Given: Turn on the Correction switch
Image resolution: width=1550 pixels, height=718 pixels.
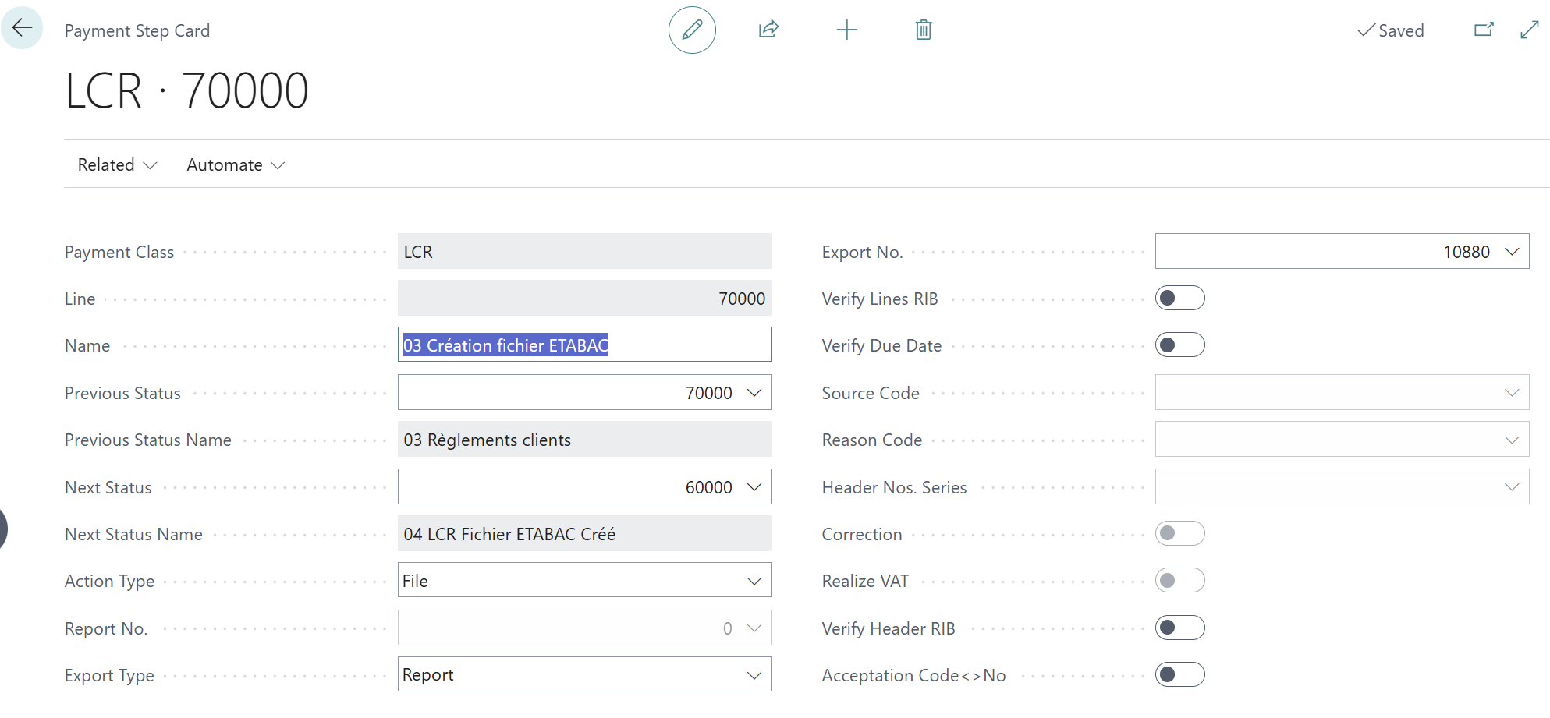Looking at the screenshot, I should click(x=1179, y=533).
